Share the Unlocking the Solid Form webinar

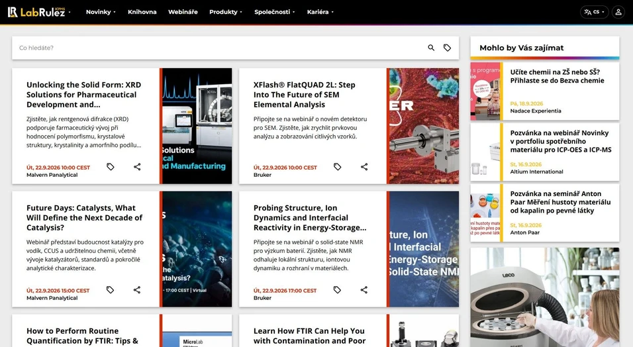(137, 166)
